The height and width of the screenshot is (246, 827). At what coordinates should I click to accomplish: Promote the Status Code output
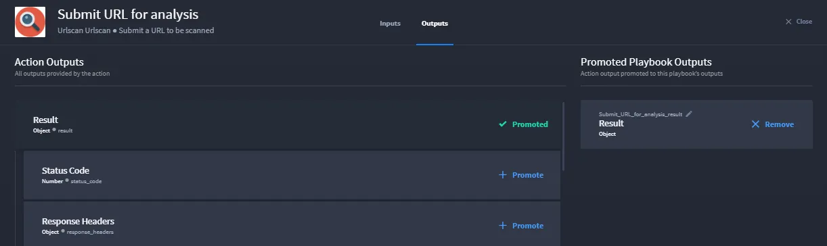tap(521, 175)
